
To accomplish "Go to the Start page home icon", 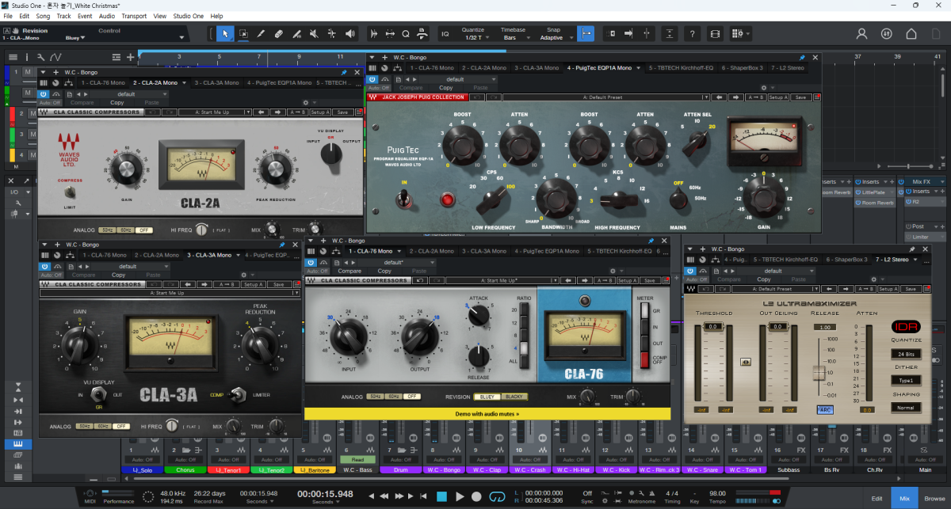I will (x=911, y=34).
